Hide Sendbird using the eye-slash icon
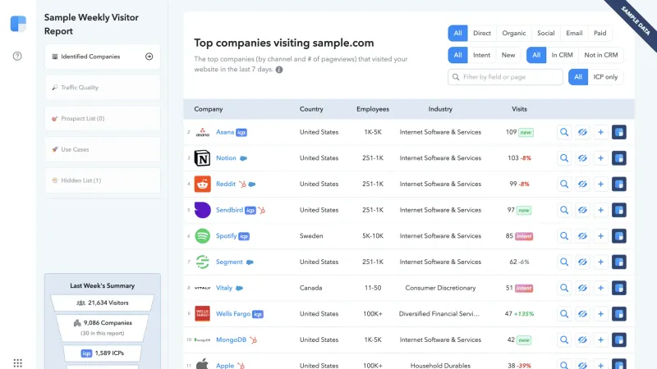The image size is (657, 369). point(582,210)
